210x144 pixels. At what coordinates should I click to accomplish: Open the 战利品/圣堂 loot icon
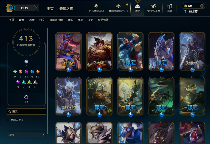pyautogui.click(x=153, y=6)
